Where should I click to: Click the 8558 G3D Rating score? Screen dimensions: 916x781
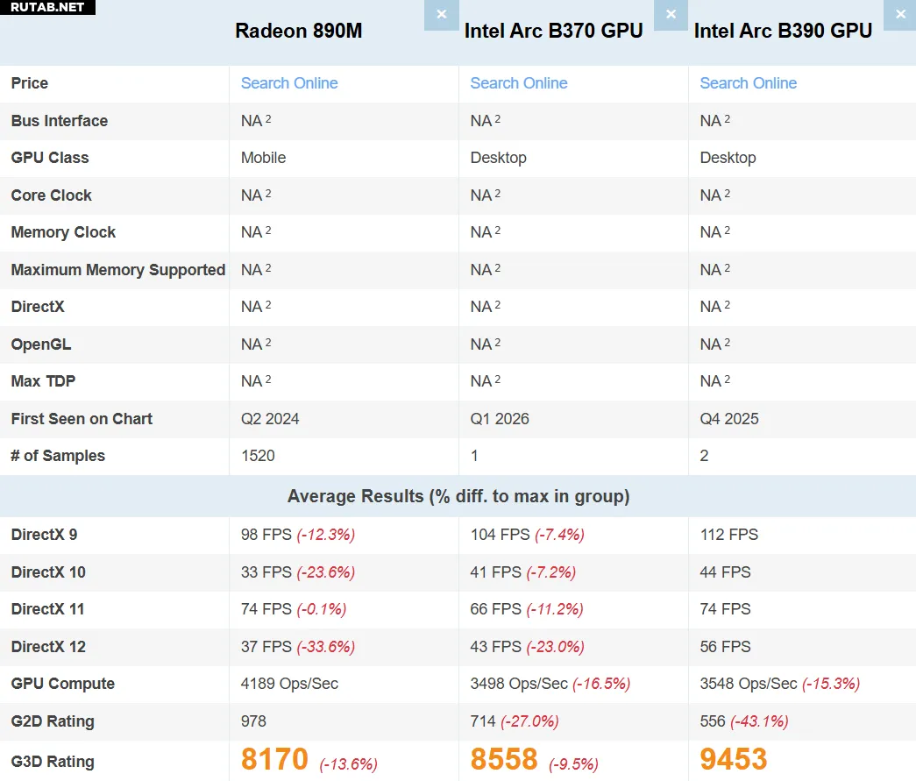point(504,759)
